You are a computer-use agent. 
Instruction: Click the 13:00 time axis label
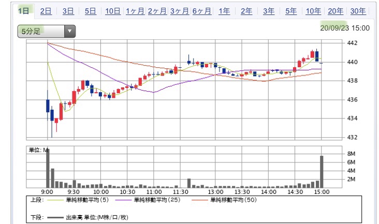[x=215, y=192]
